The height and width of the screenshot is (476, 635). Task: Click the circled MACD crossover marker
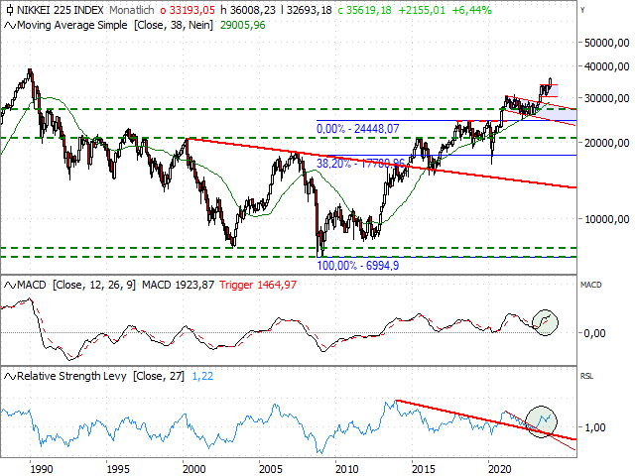coord(545,322)
